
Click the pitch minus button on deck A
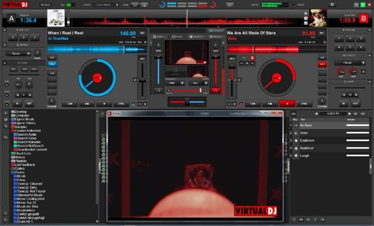[140, 104]
